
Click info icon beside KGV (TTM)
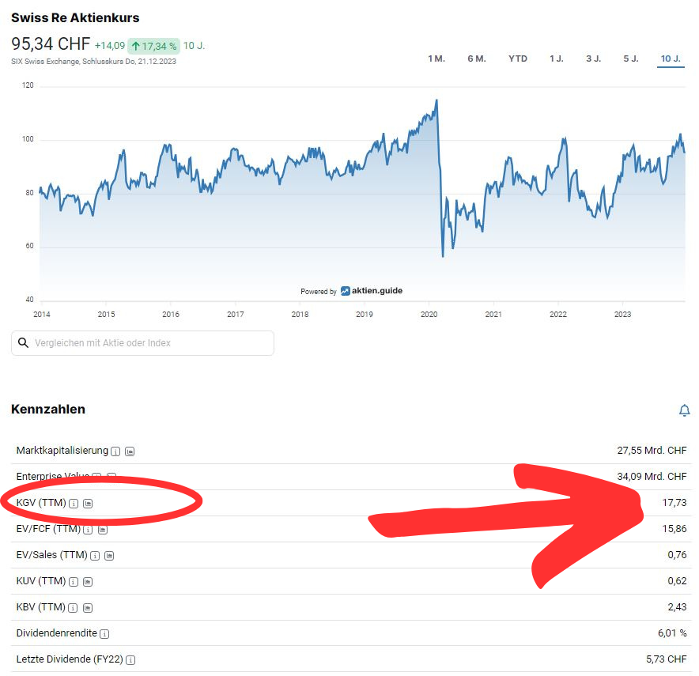[74, 504]
